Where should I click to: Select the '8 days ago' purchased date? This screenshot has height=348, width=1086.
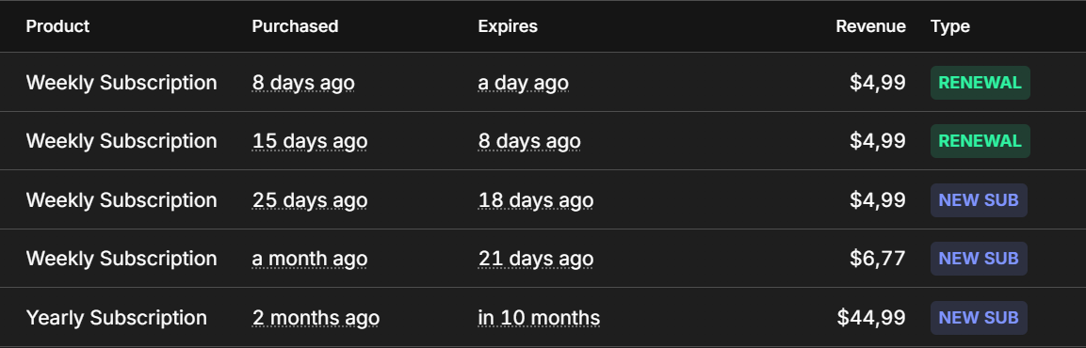click(303, 83)
